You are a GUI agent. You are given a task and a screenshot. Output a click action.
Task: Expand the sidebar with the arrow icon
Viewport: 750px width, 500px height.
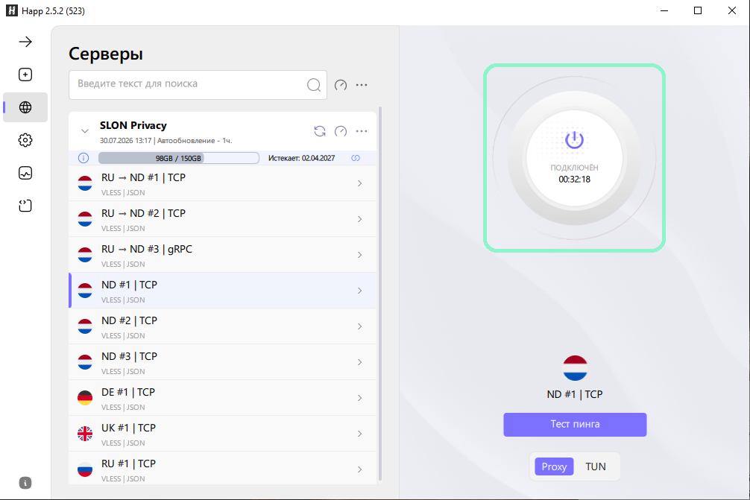25,42
